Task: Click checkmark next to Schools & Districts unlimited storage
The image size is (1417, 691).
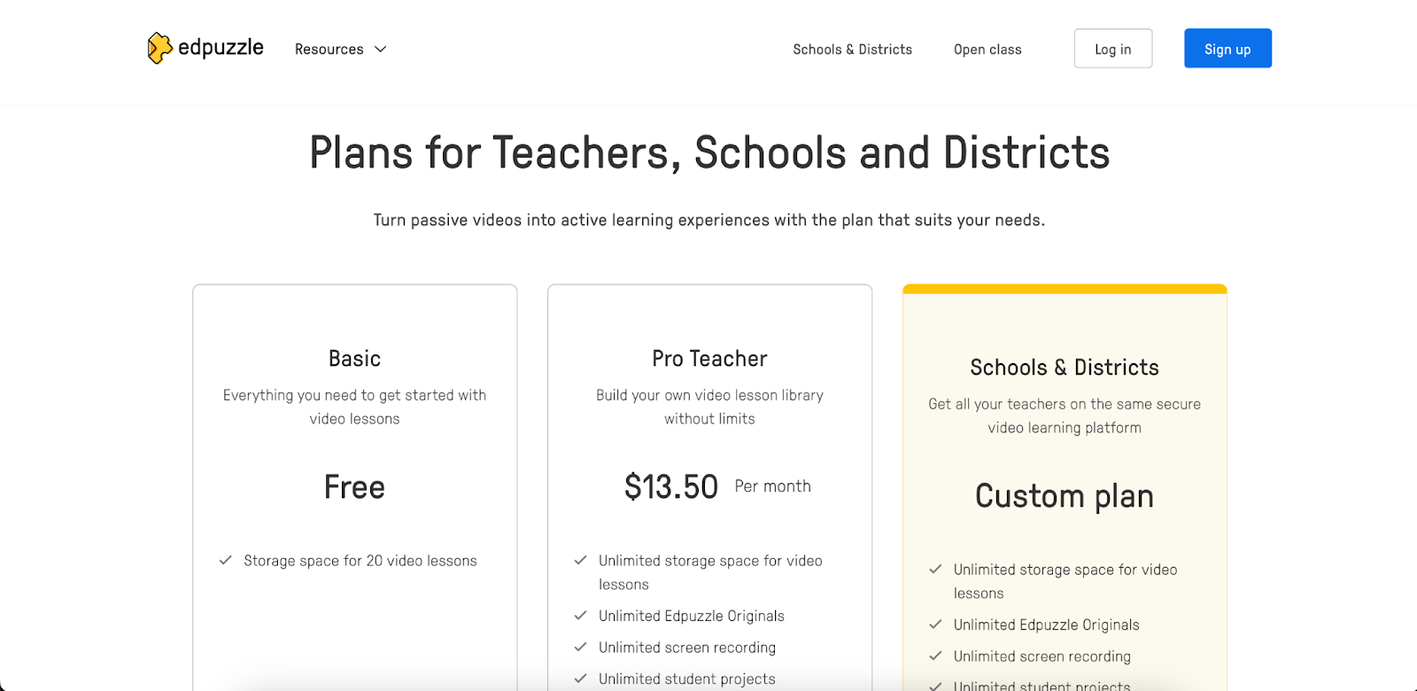Action: (x=935, y=569)
